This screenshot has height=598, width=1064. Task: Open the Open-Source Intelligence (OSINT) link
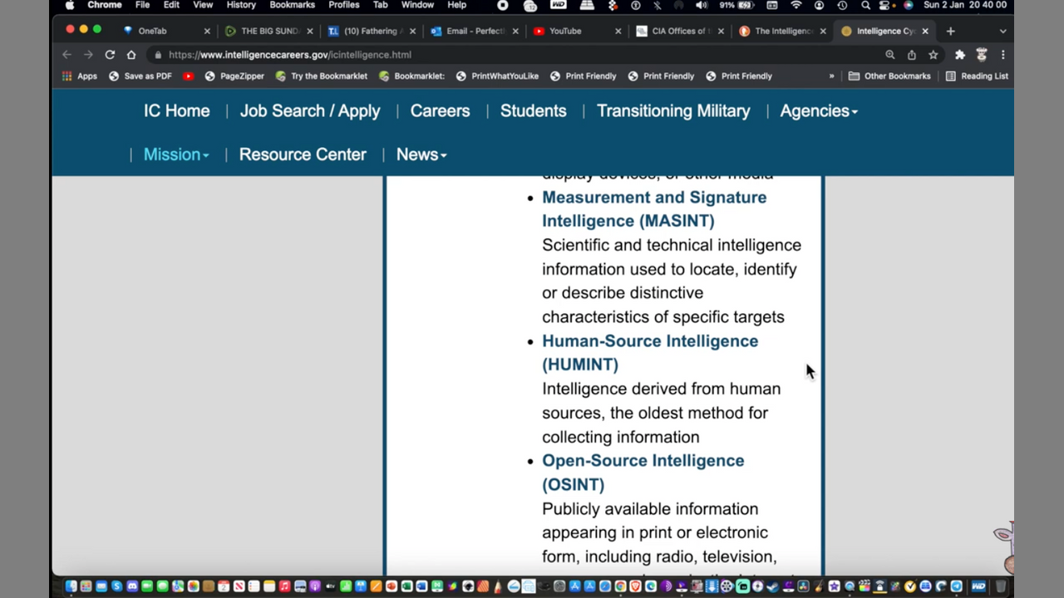point(643,472)
